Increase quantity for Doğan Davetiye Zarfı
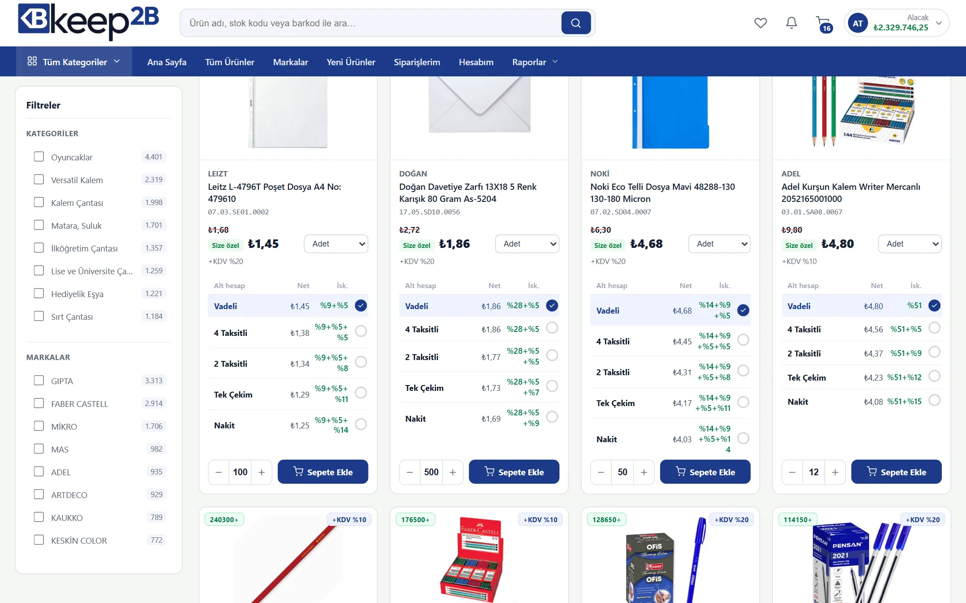 tap(453, 472)
